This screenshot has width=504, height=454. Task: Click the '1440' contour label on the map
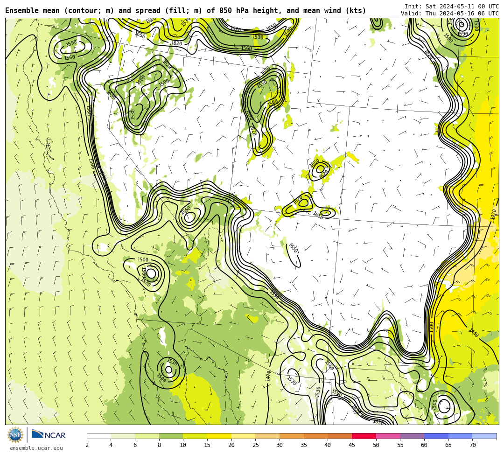click(x=474, y=333)
